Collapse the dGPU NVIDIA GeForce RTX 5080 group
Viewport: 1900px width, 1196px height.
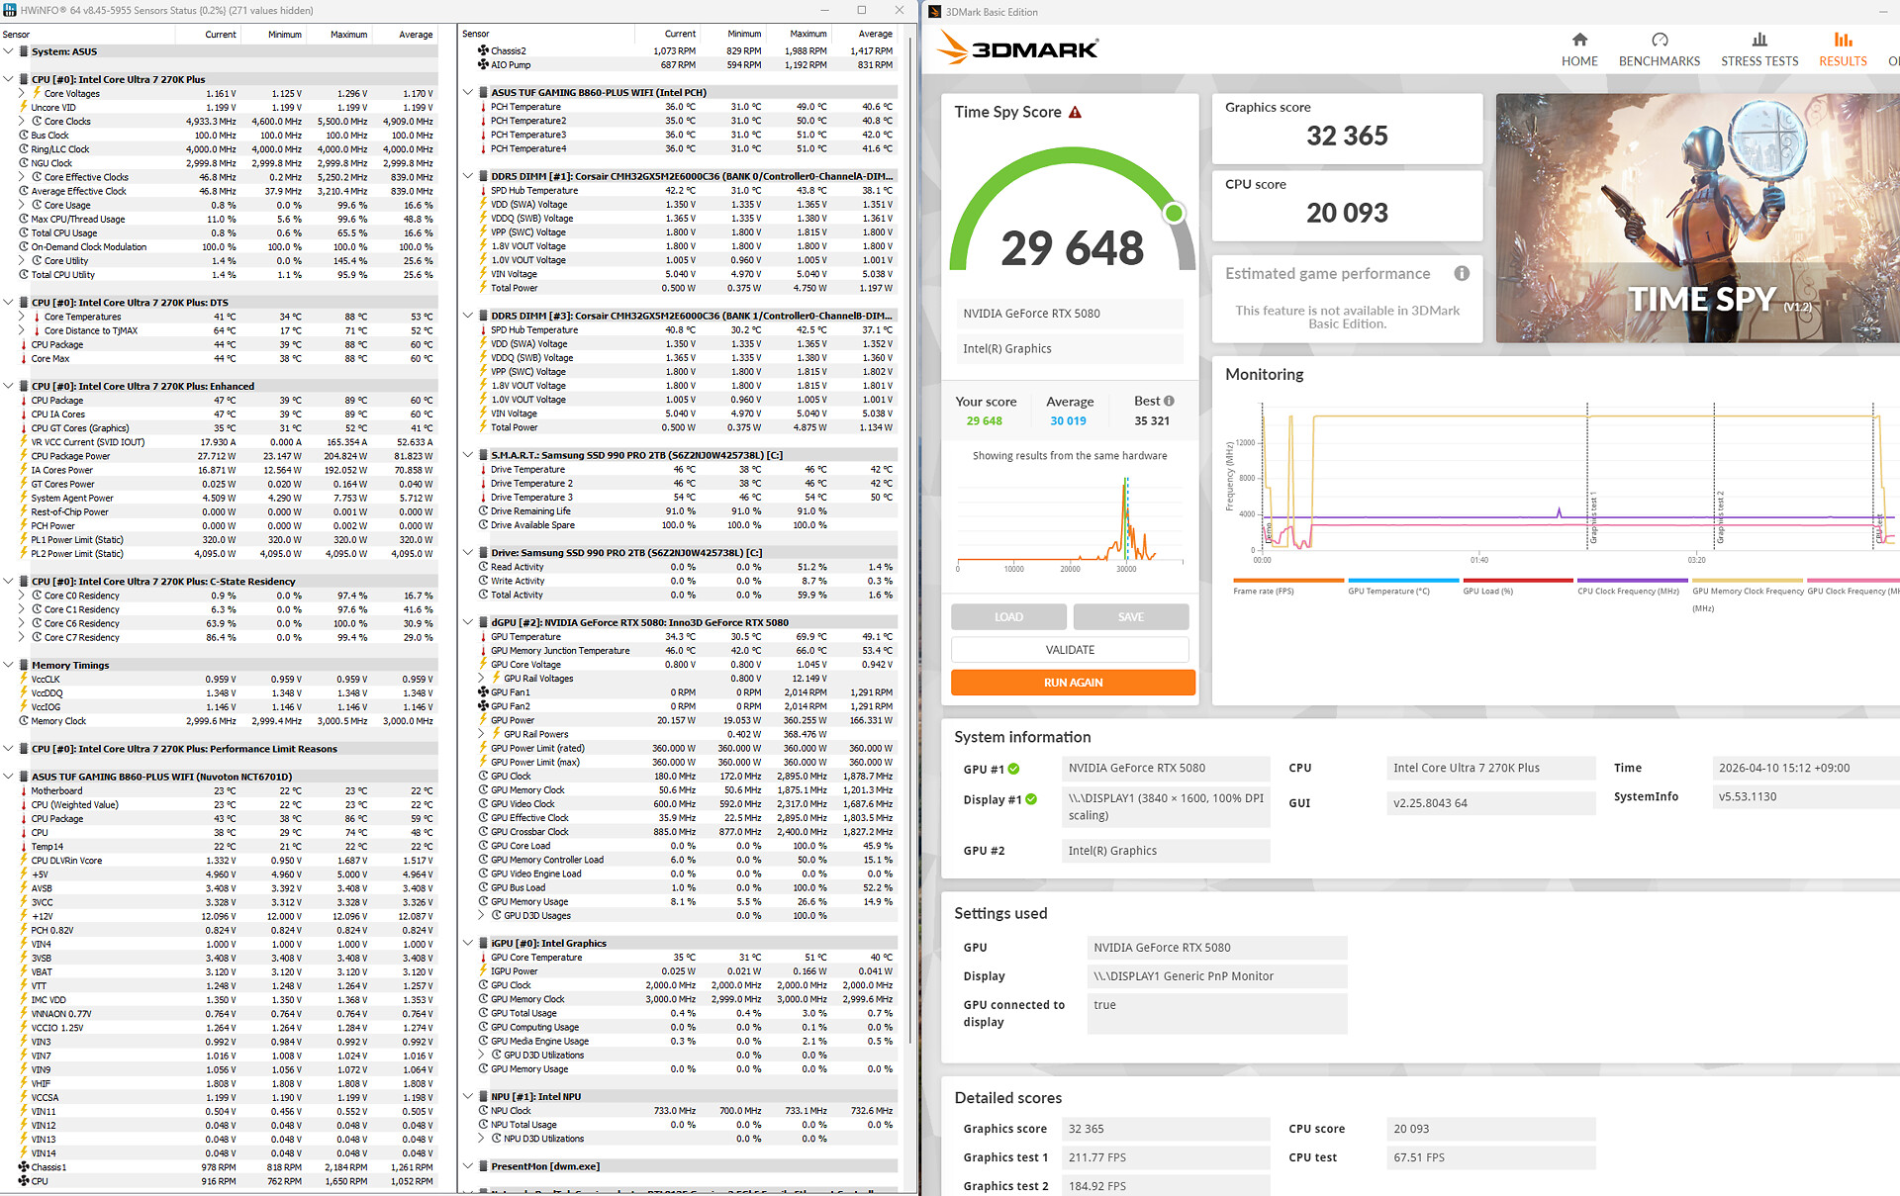point(468,622)
